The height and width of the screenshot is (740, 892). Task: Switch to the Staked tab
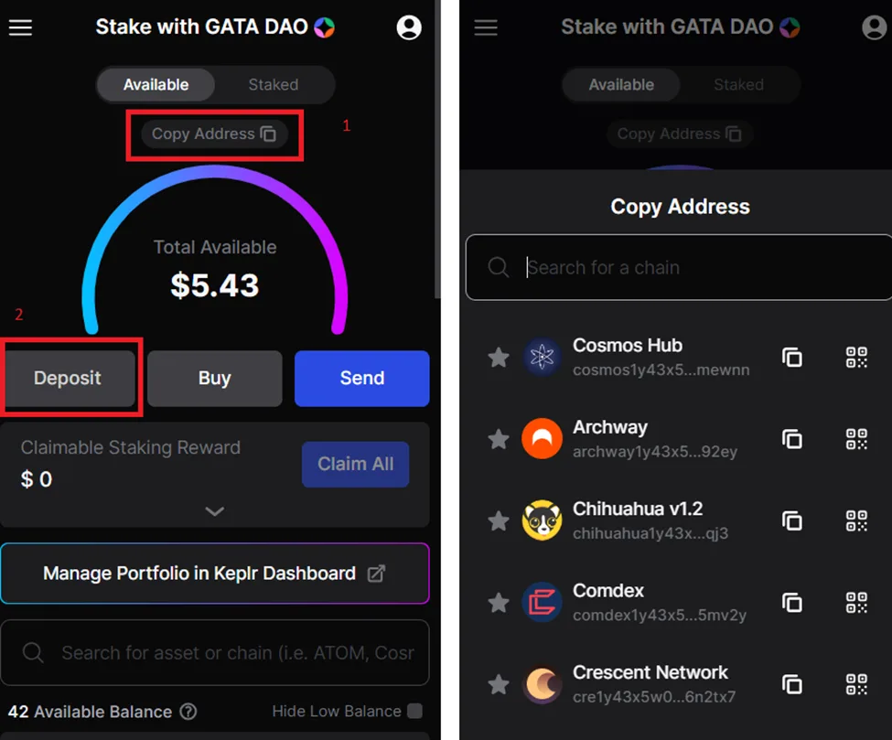(273, 85)
